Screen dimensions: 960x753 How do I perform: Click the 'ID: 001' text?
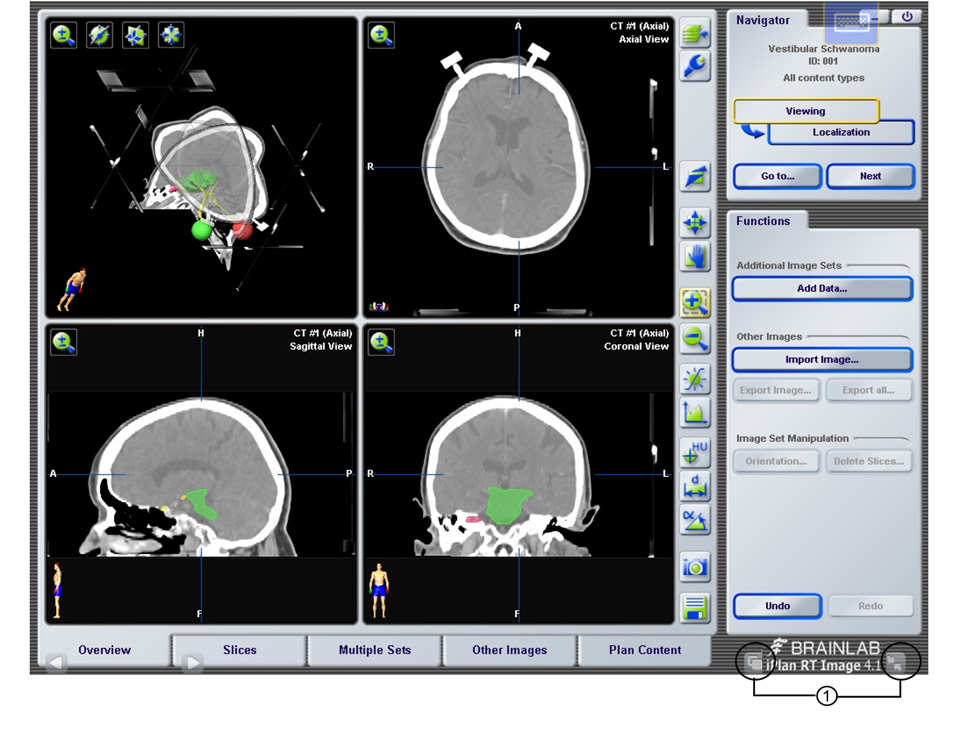click(823, 61)
